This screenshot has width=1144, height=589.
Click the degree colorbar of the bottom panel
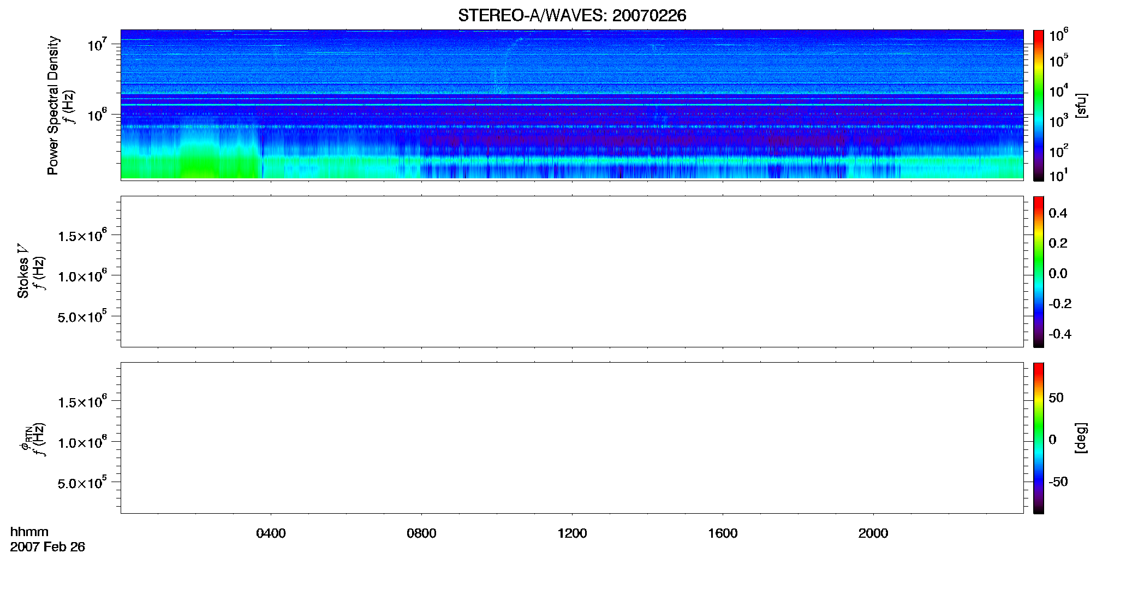coord(1038,438)
